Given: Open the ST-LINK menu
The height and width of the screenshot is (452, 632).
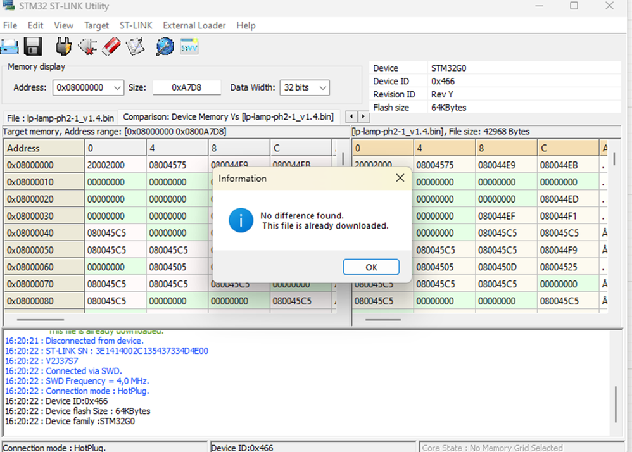Looking at the screenshot, I should pyautogui.click(x=136, y=25).
